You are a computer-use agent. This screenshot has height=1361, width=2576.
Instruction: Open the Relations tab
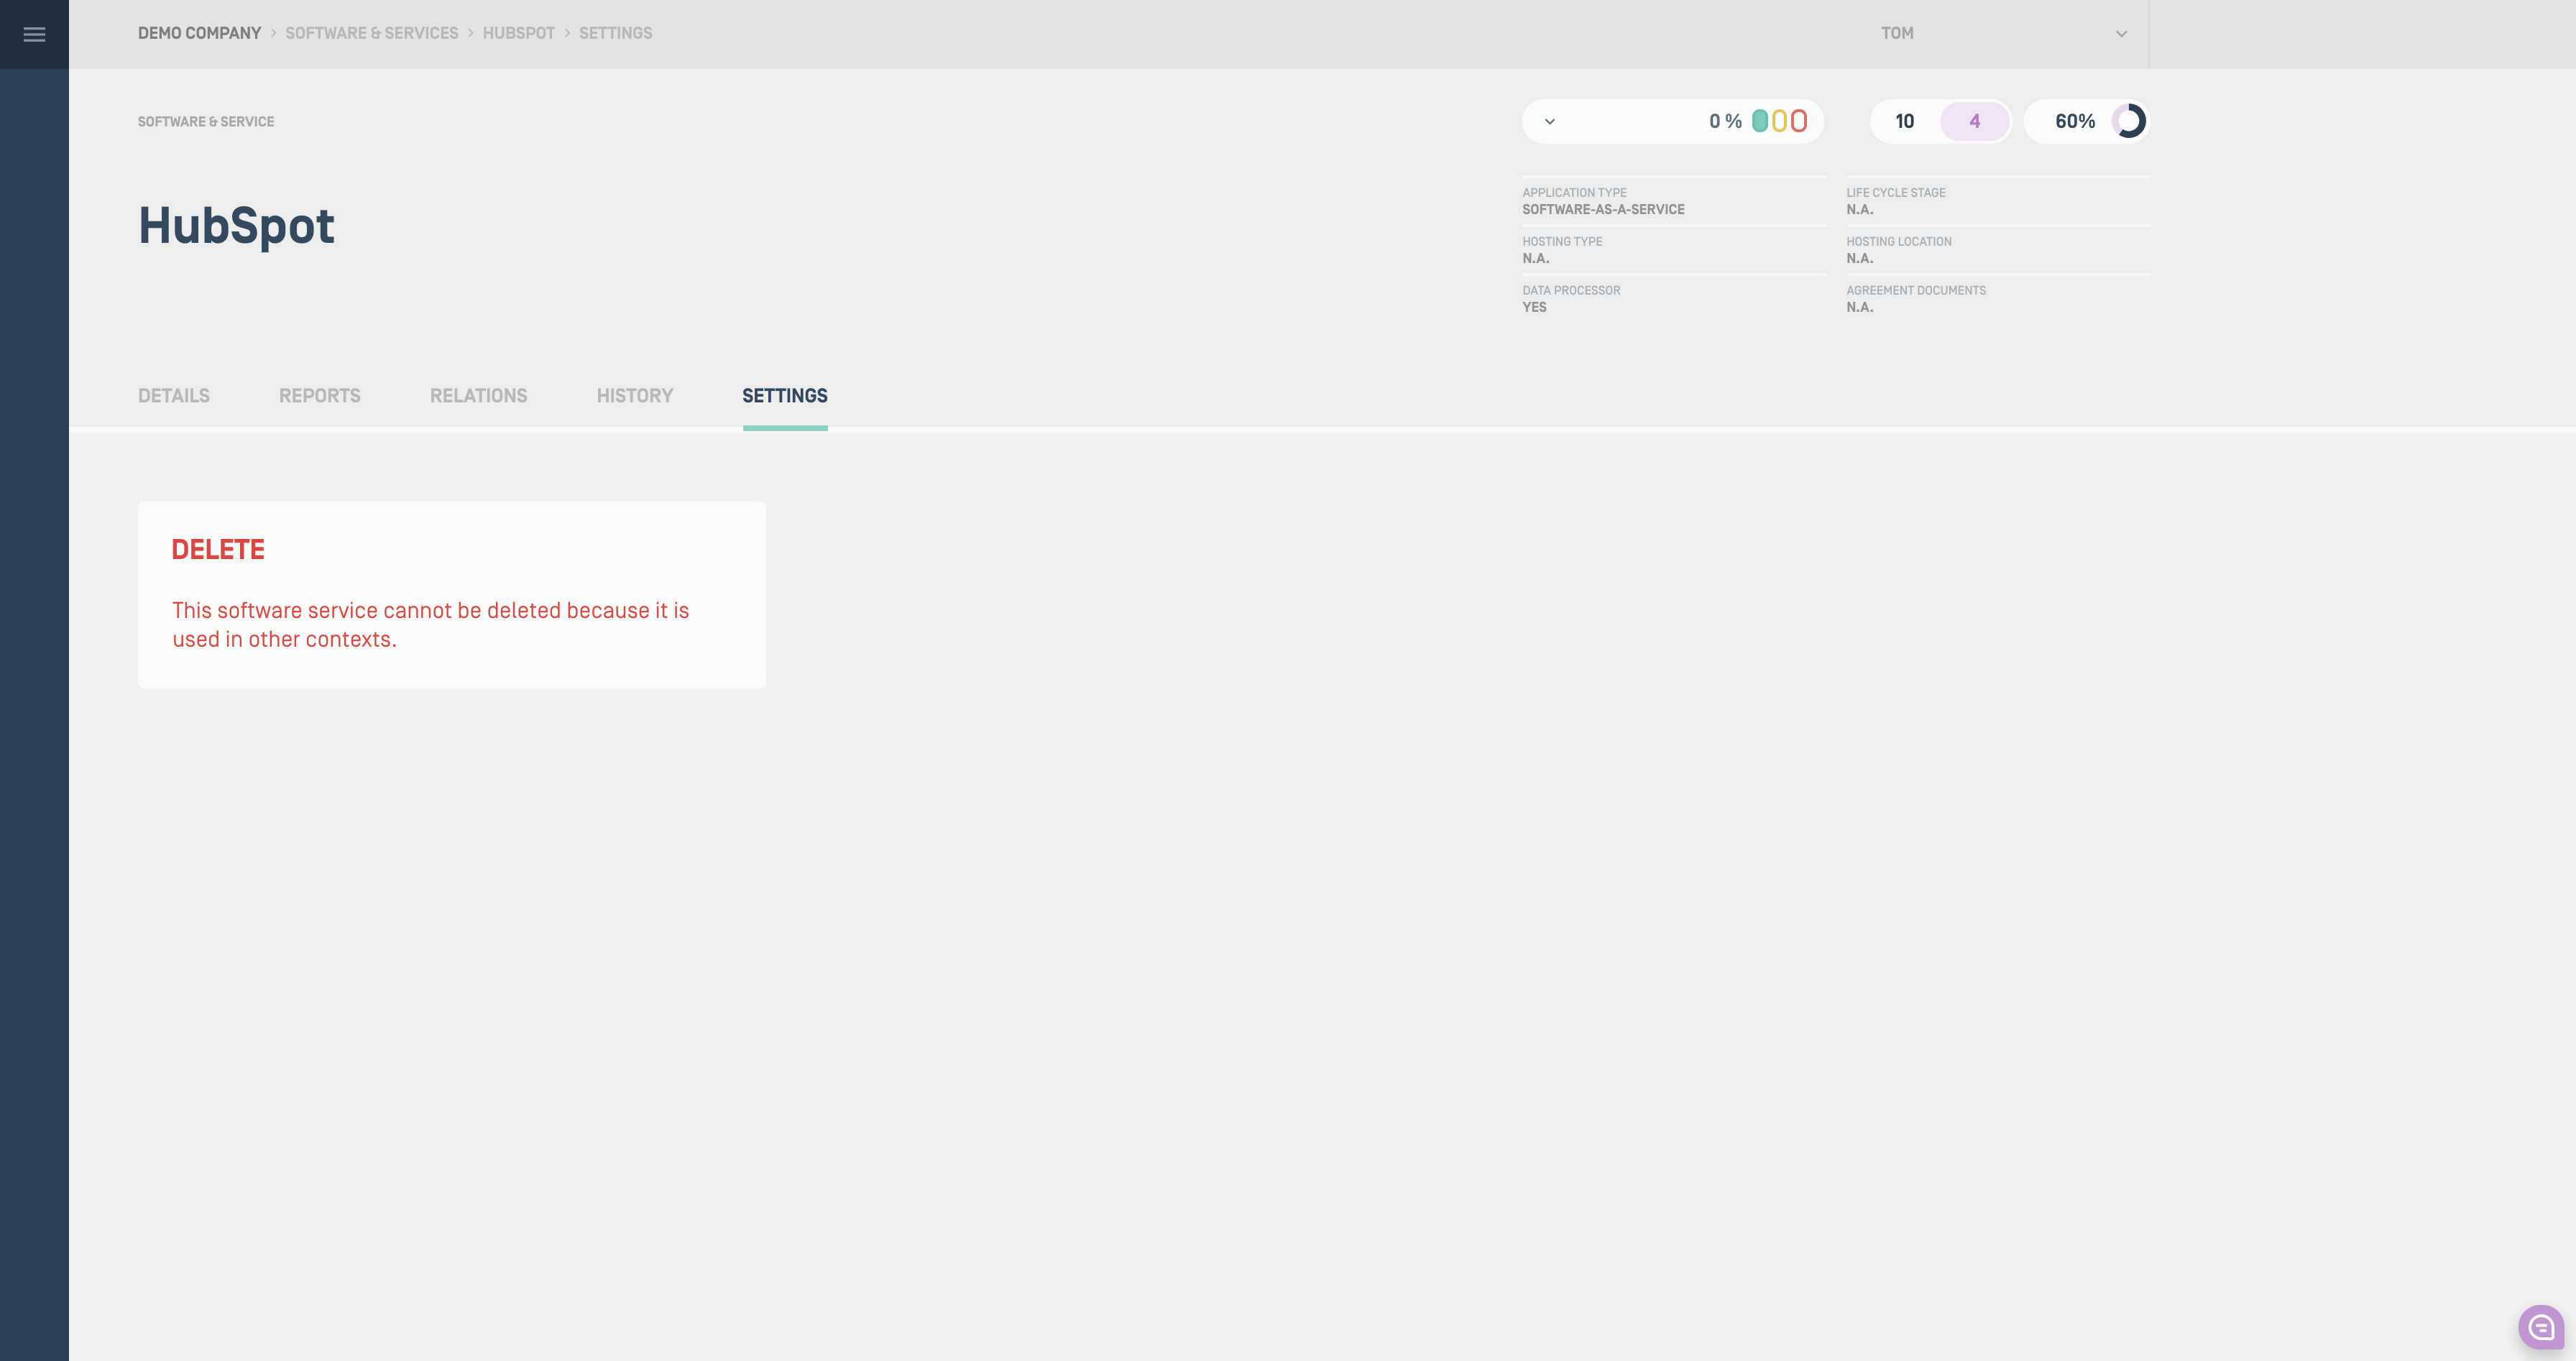(x=478, y=396)
